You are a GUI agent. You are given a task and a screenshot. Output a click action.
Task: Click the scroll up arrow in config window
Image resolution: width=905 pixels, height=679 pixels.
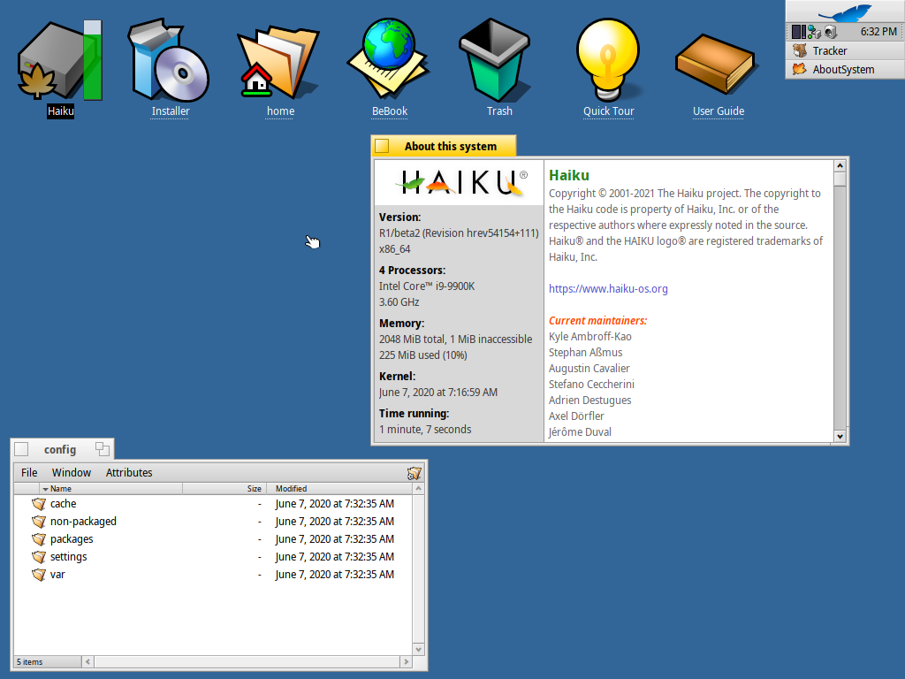tap(419, 488)
